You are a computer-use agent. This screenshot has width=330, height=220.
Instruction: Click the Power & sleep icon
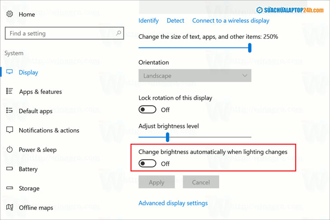tap(10, 150)
